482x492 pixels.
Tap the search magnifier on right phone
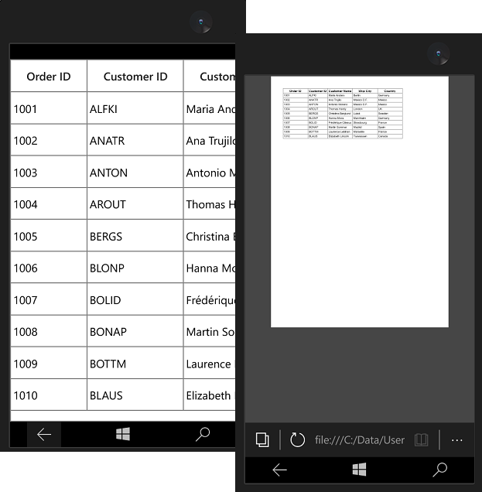(x=440, y=470)
